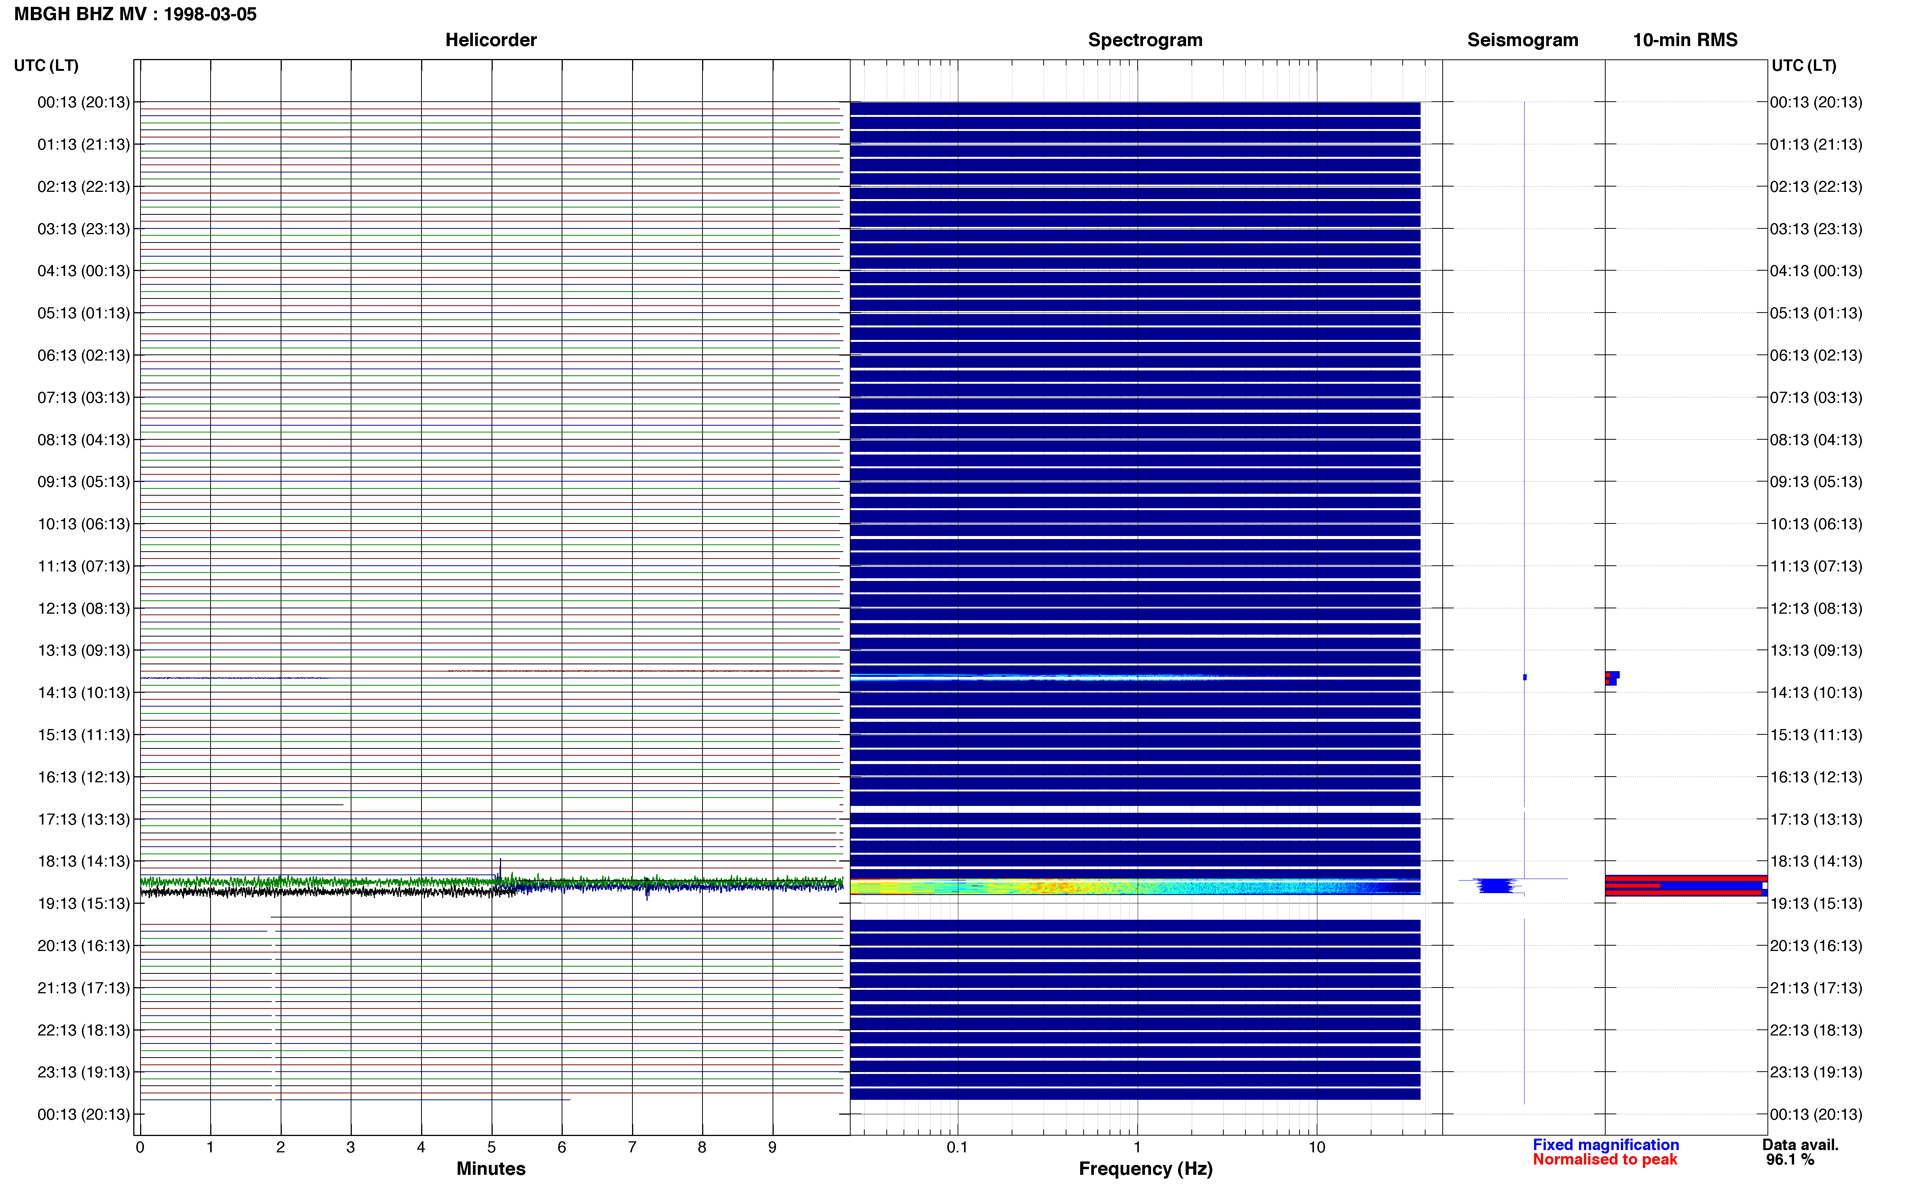Click the '7' tick on the Minutes axis
The image size is (1911, 1195).
632,1147
